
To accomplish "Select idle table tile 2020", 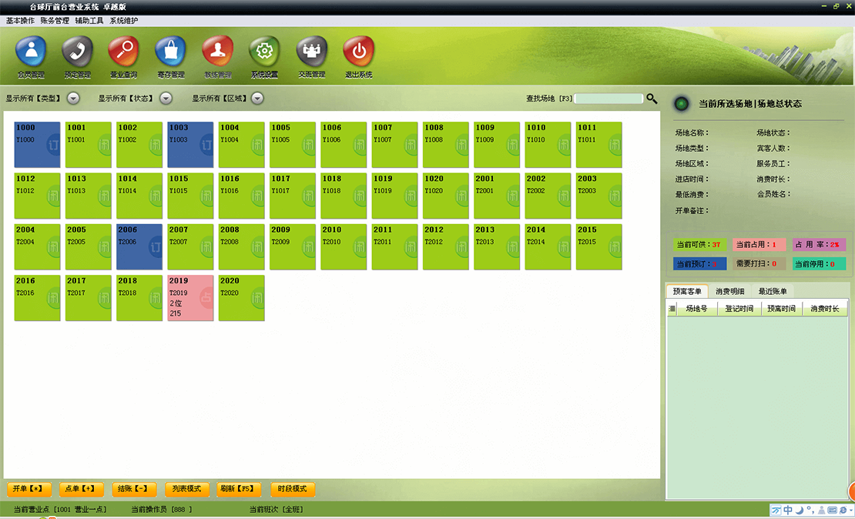I will (x=242, y=298).
